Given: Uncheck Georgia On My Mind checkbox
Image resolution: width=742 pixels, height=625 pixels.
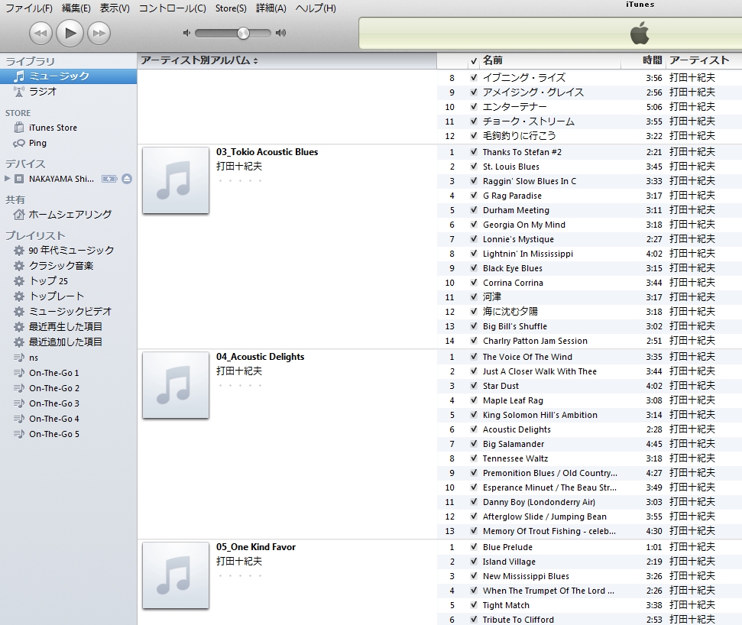Looking at the screenshot, I should 474,225.
